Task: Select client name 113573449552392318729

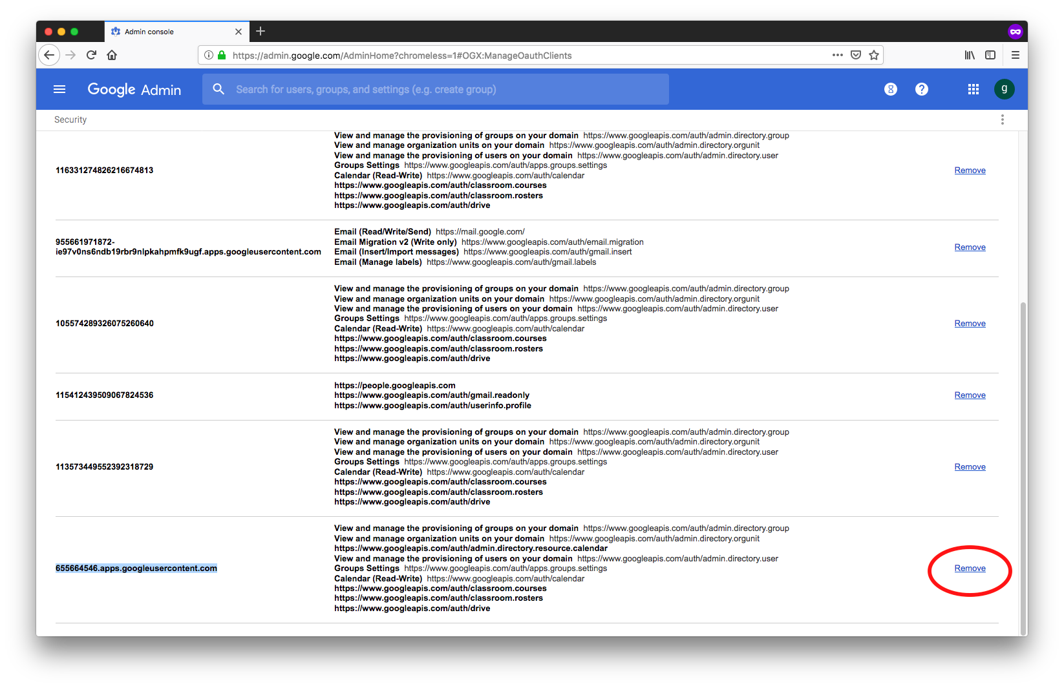Action: tap(105, 467)
